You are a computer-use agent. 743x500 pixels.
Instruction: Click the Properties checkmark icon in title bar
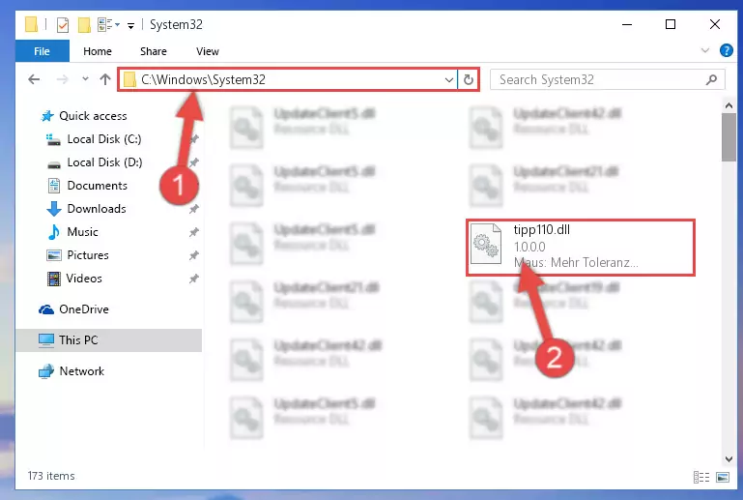(x=63, y=25)
